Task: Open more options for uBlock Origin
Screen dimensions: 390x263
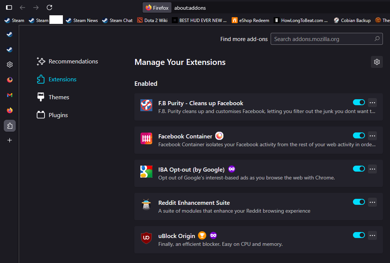Action: pyautogui.click(x=372, y=235)
